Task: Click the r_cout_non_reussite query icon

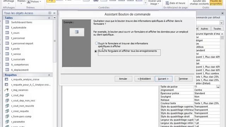Action: (x=7, y=106)
